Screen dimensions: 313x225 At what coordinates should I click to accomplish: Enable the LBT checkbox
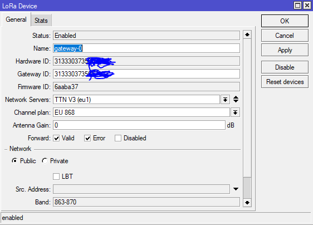pos(56,177)
